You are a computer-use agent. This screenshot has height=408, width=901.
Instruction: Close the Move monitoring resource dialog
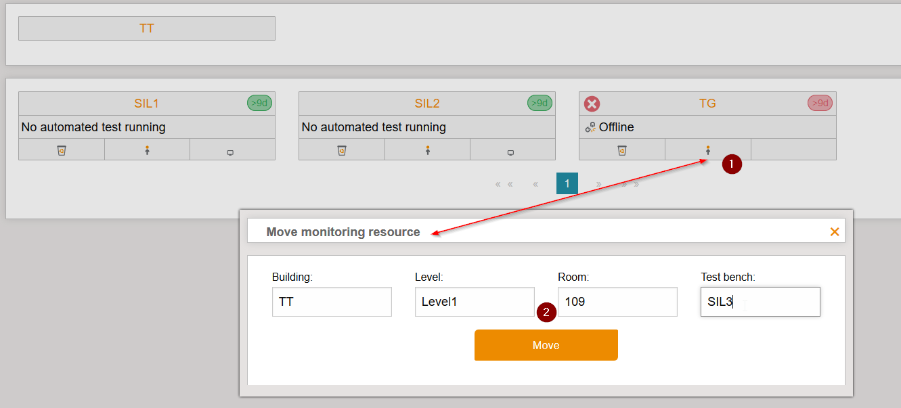(834, 232)
